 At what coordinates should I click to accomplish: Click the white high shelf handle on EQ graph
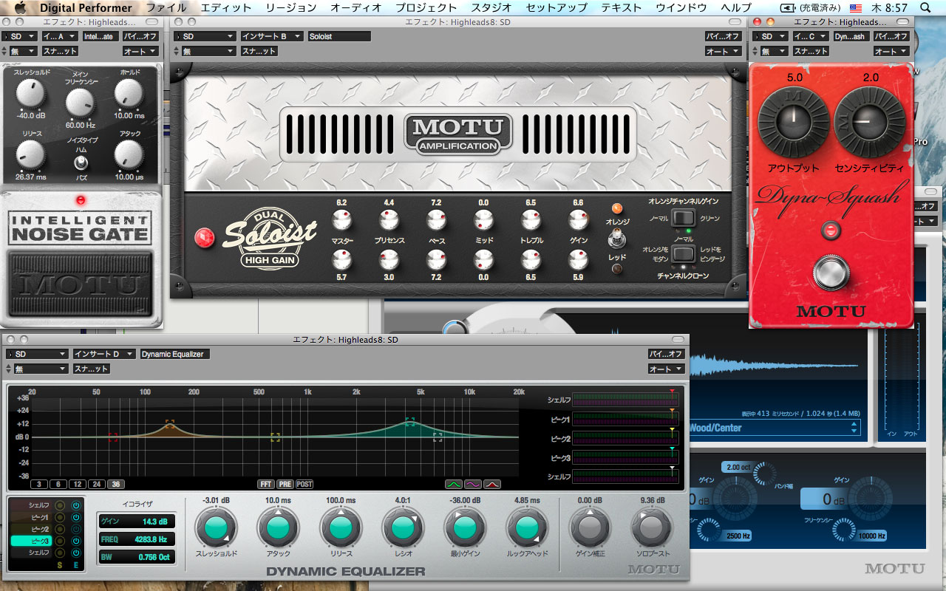point(438,437)
